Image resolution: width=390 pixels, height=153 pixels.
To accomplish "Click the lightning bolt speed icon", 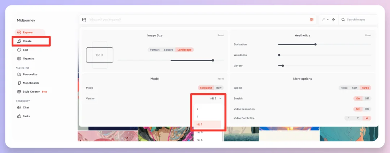I will click(x=333, y=20).
